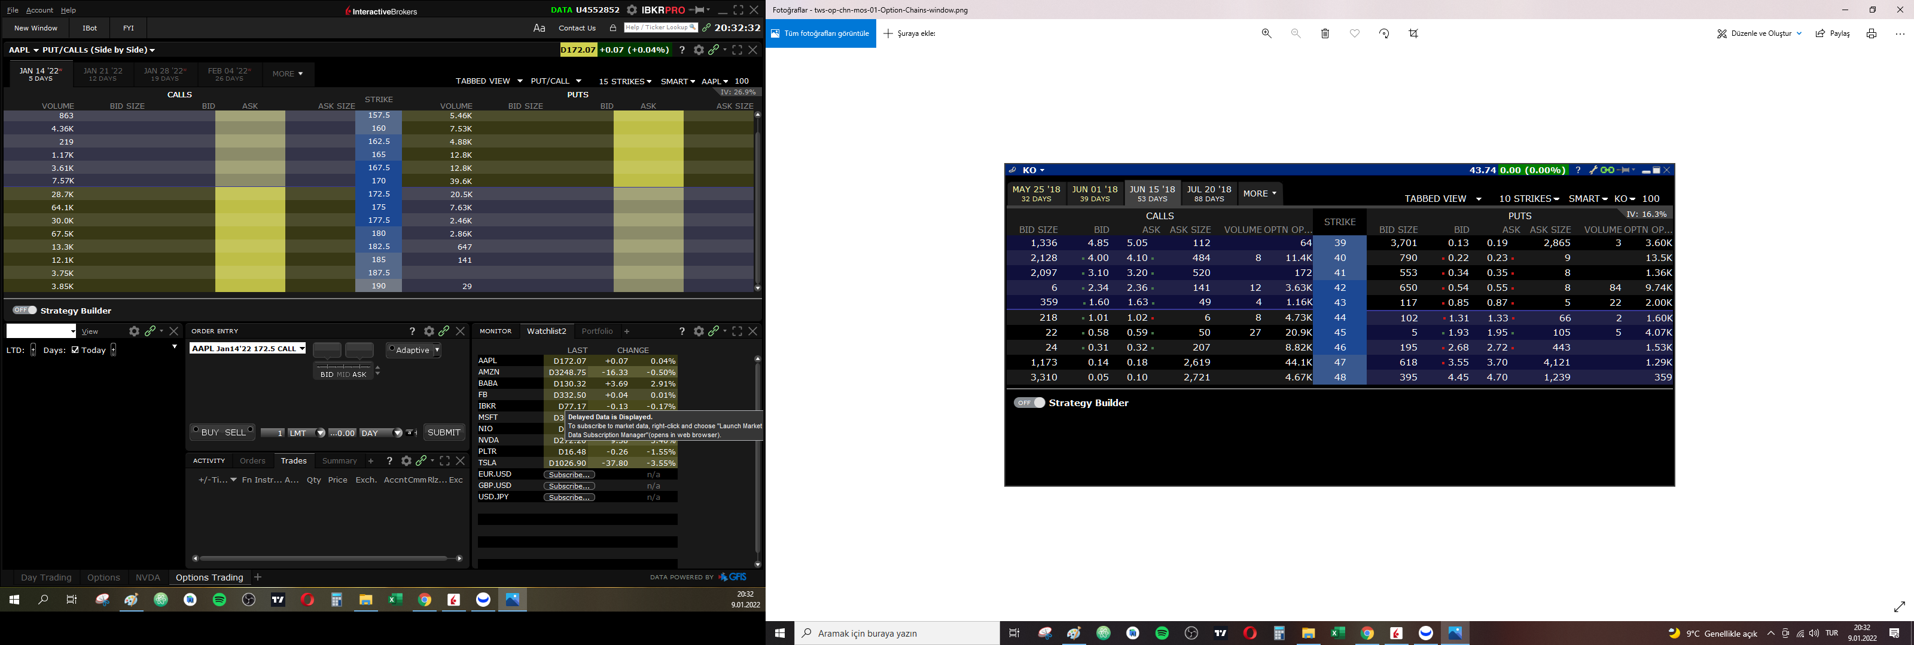1914x645 pixels.
Task: Toggle Strategy Builder switch in KO photo
Action: pyautogui.click(x=1029, y=403)
